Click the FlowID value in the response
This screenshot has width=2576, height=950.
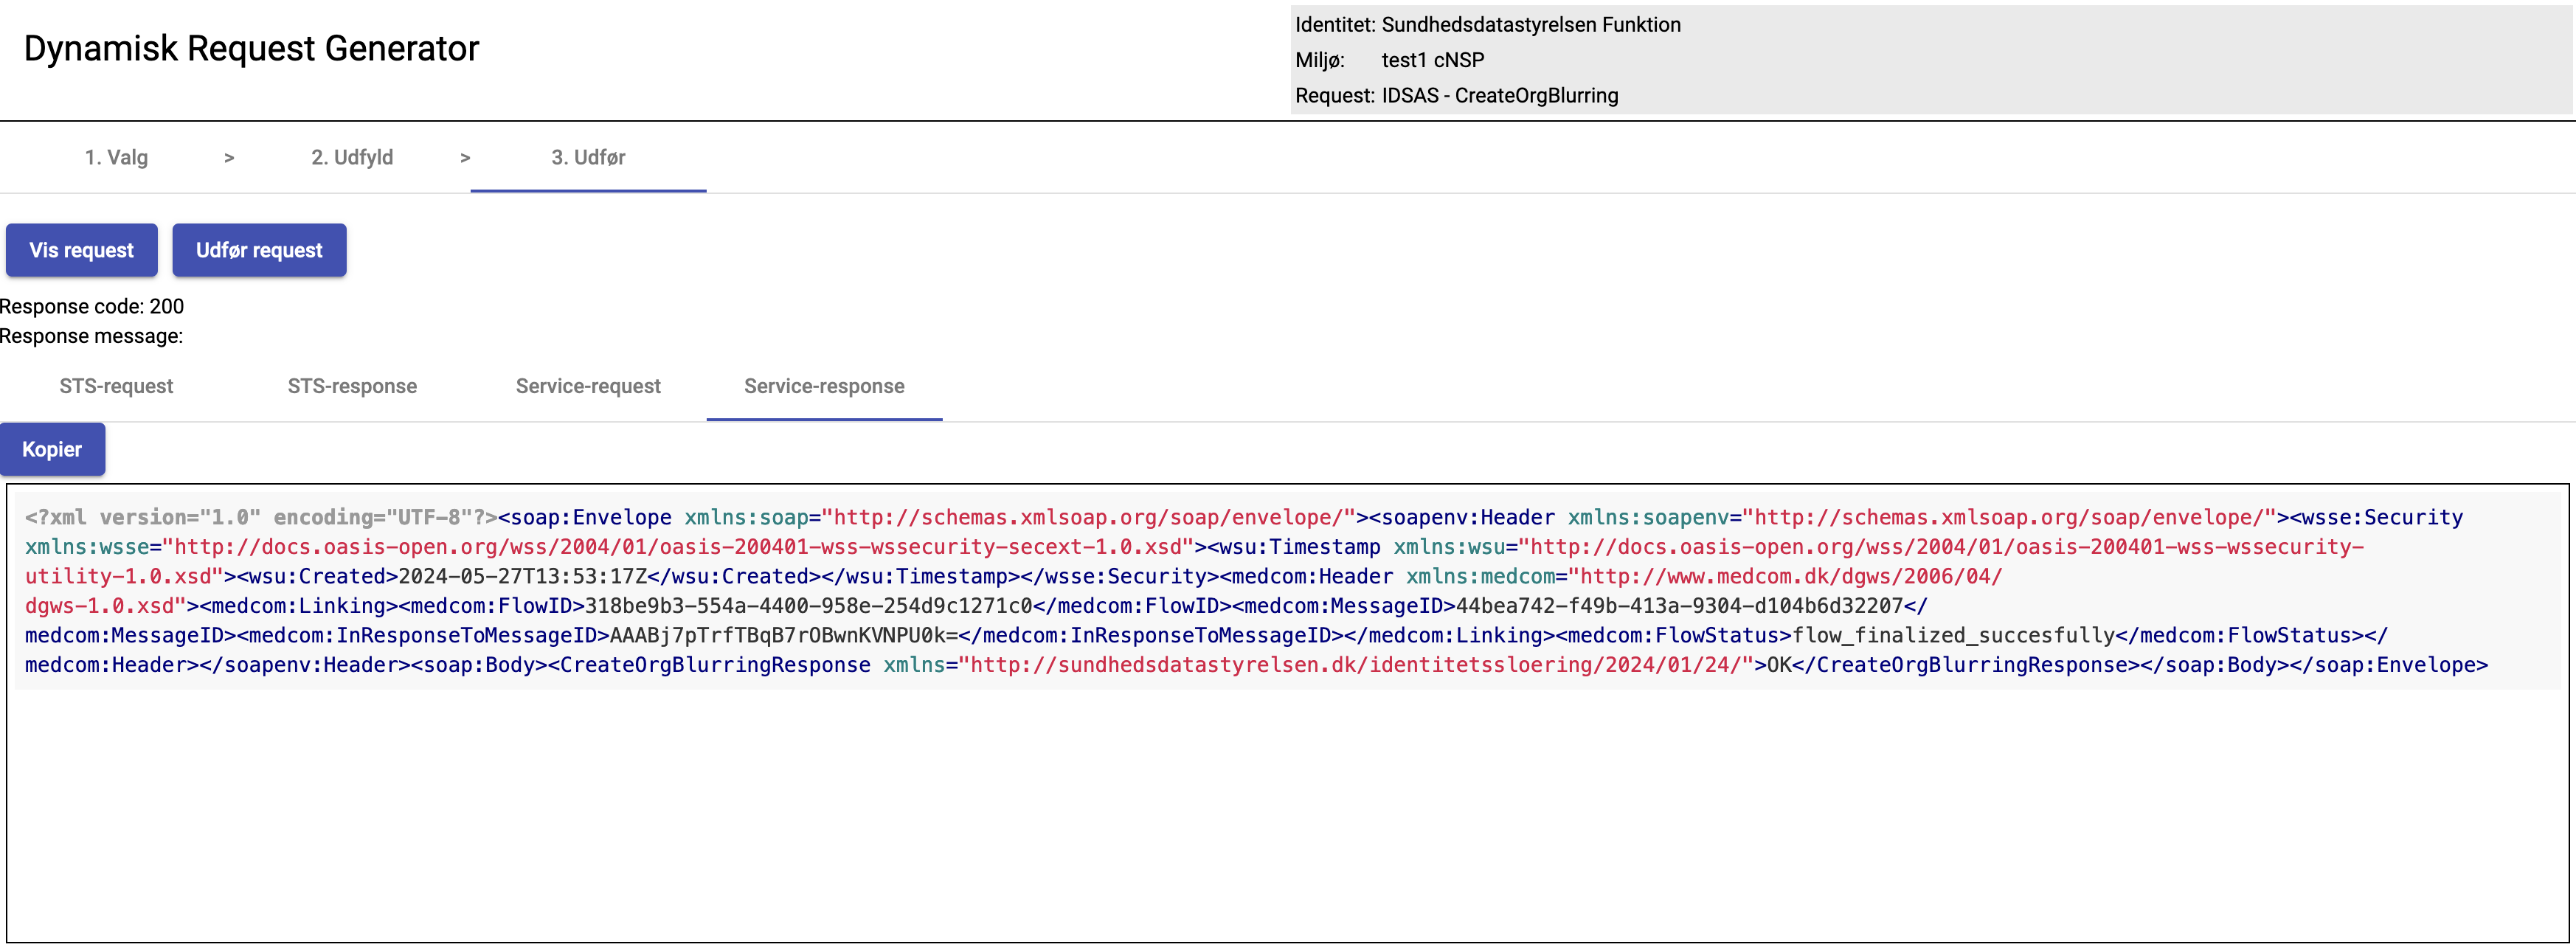coord(808,606)
